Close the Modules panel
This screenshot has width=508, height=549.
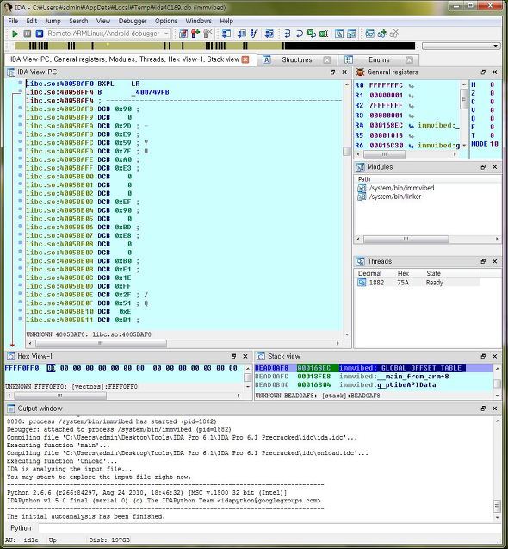[x=495, y=167]
